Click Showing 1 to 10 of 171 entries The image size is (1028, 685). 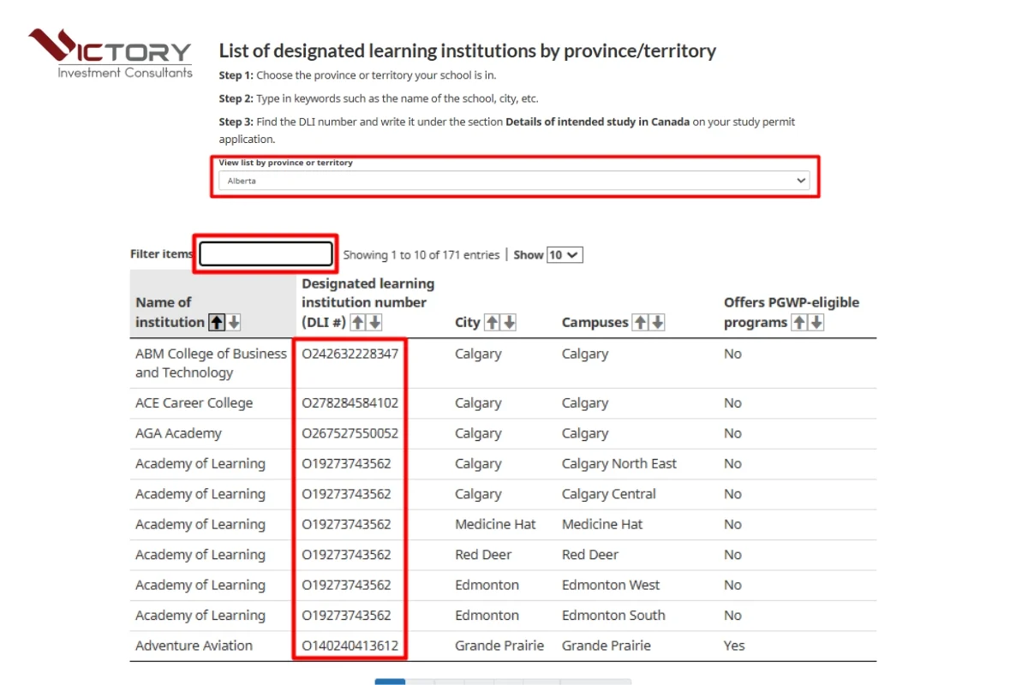(421, 254)
